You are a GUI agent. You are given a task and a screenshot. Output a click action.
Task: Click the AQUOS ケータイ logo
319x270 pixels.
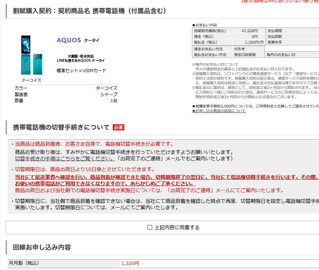coord(78,40)
